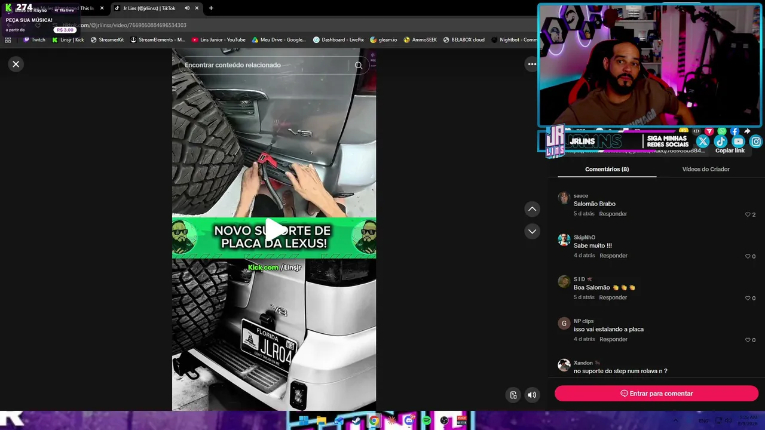Screen dimensions: 765x430
Task: Open OBS Studio from the taskbar
Action: 444,421
